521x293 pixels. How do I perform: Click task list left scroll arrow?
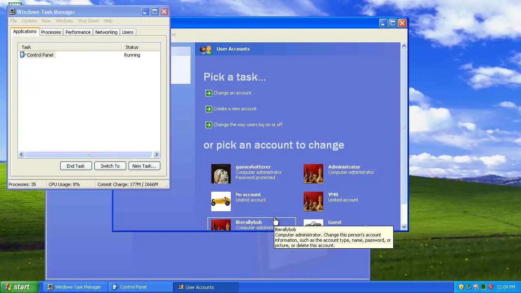click(22, 155)
